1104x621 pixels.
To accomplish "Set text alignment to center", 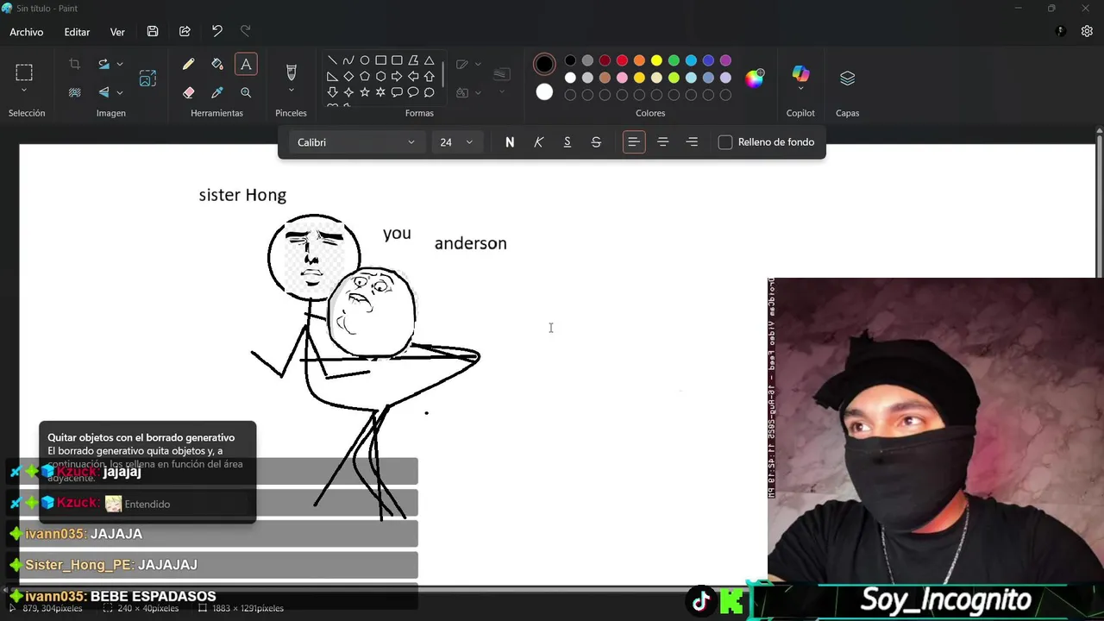I will (662, 142).
